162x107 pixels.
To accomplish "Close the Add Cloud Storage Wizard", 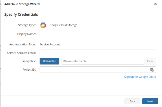I will 155,4.
